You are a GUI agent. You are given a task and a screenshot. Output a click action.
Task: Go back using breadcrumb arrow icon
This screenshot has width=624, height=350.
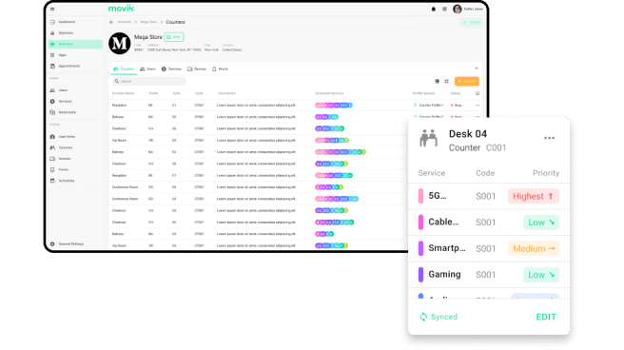click(111, 22)
